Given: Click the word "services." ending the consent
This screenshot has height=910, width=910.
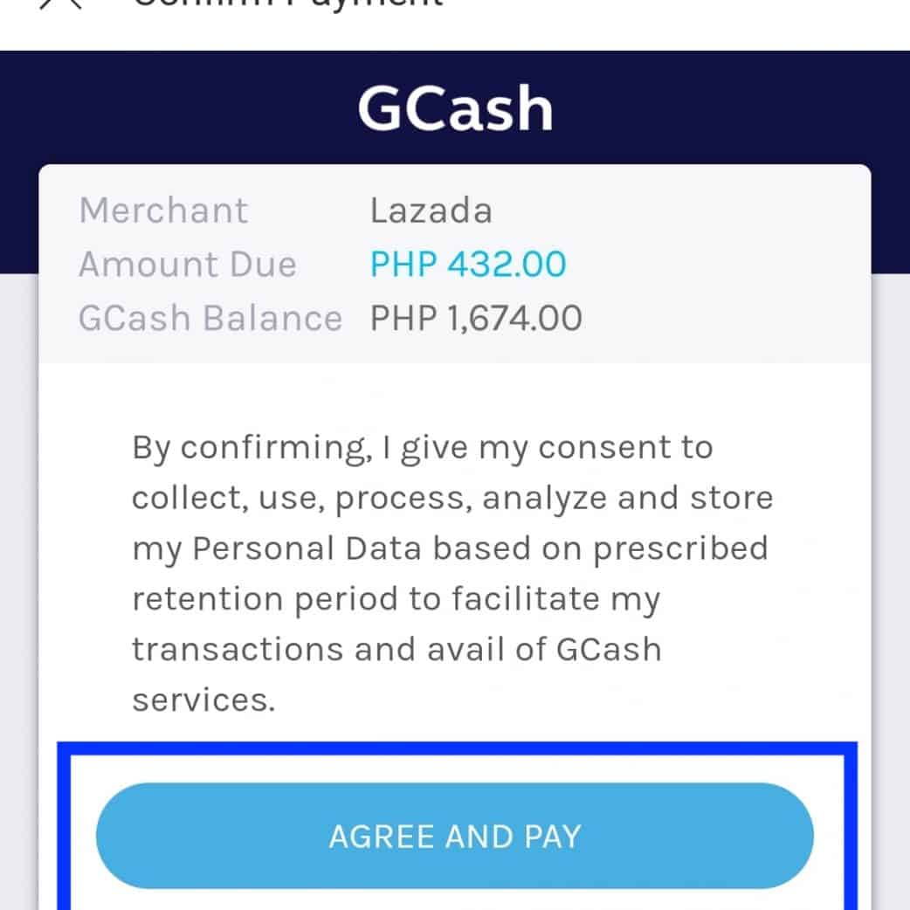Looking at the screenshot, I should [x=203, y=700].
